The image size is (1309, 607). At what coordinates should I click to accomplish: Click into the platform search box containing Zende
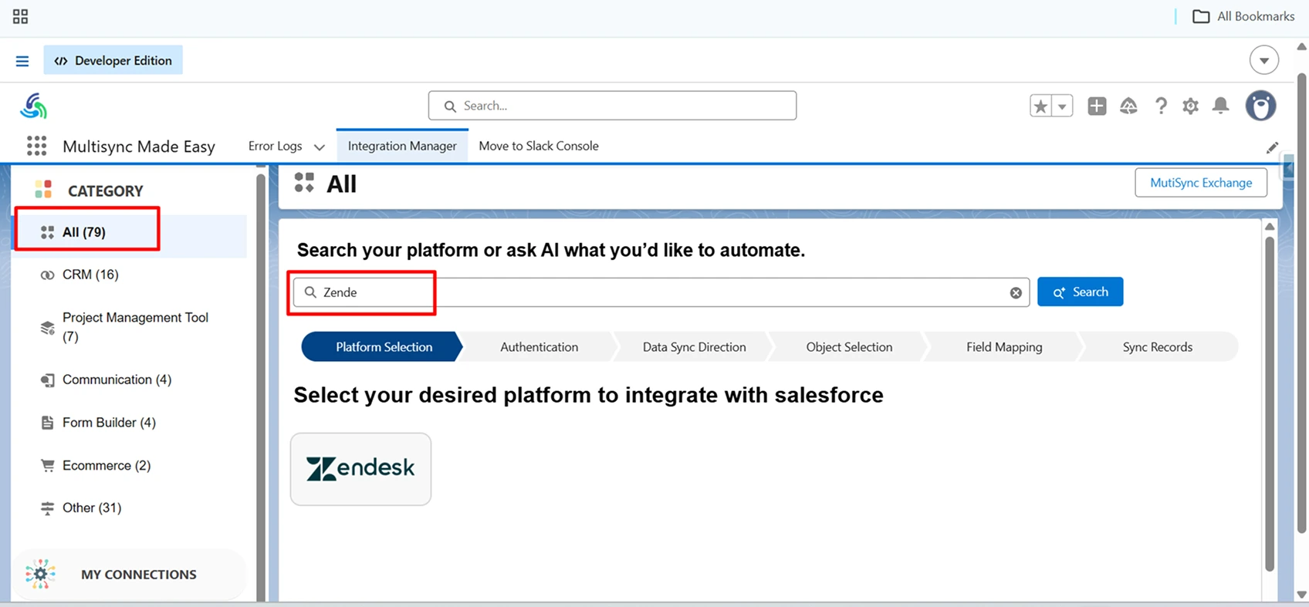coord(661,292)
